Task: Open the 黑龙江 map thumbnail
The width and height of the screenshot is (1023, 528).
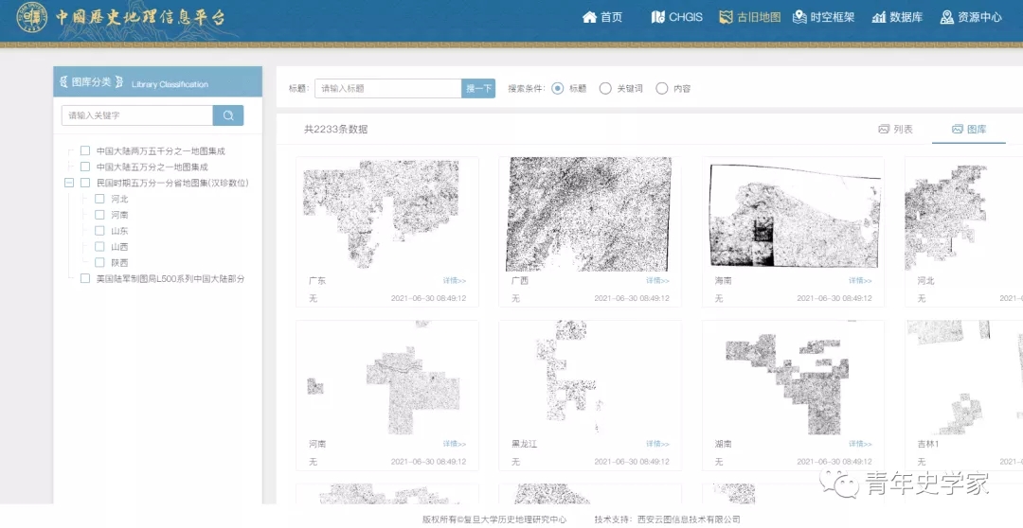Action: pyautogui.click(x=590, y=378)
